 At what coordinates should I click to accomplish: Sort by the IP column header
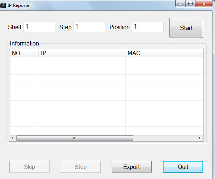click(82, 53)
